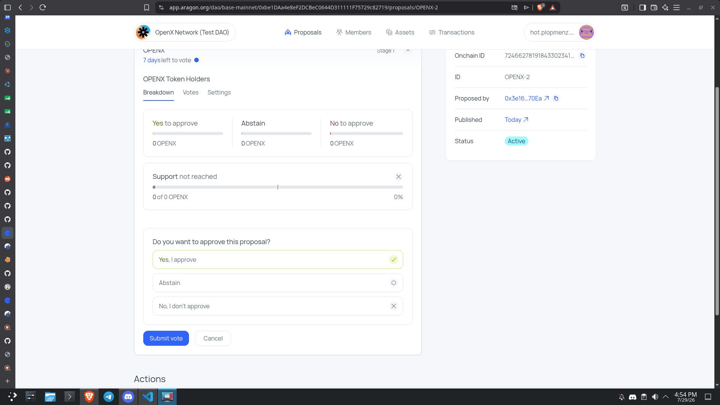Go back to the previous page
The height and width of the screenshot is (405, 720).
click(20, 7)
